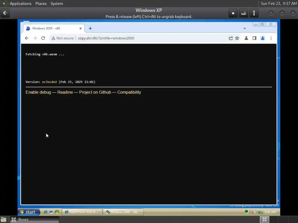Image resolution: width=298 pixels, height=223 pixels.
Task: Switch to Supermium Web Browser taskbar button
Action: coord(82,212)
